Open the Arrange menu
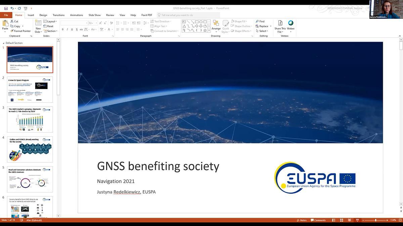Screen dimensions: 403x226 [216, 26]
